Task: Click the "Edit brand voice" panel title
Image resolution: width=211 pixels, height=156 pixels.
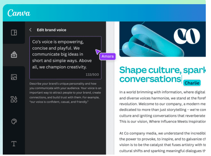Action: coord(52,30)
